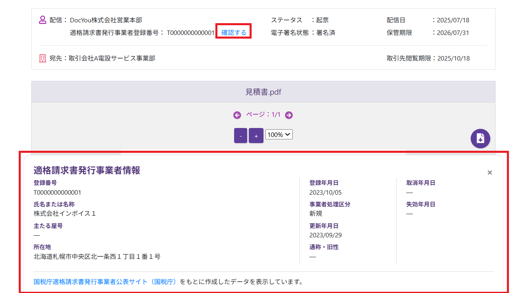
Task: Click the 確認する link beside the registration number
Action: point(234,33)
